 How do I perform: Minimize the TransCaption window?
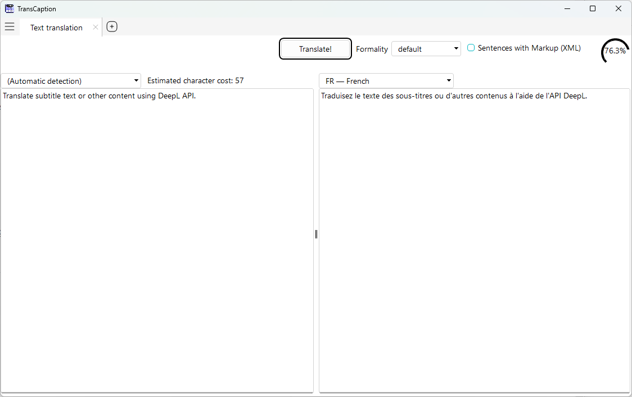coord(567,8)
